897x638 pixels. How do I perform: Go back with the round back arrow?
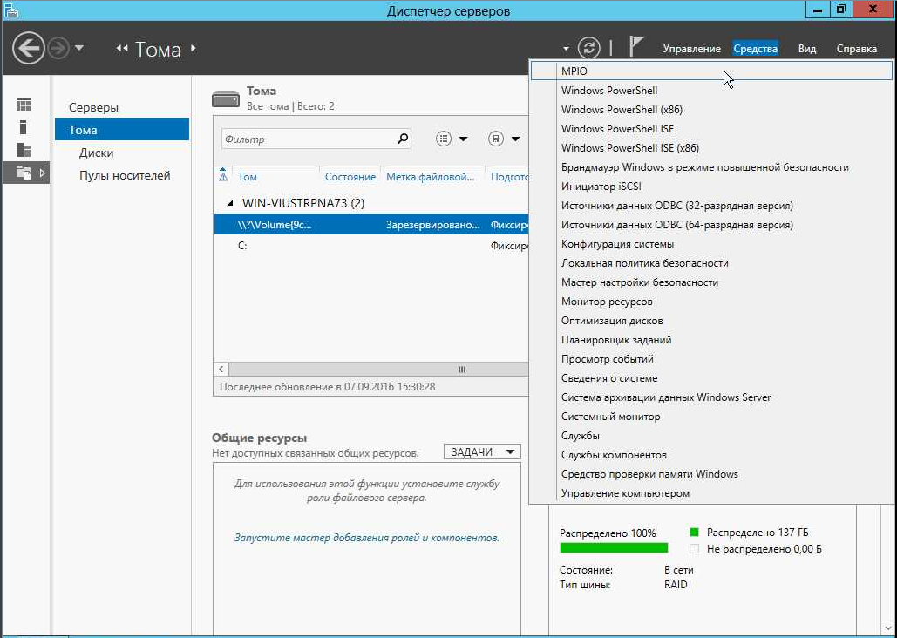28,48
